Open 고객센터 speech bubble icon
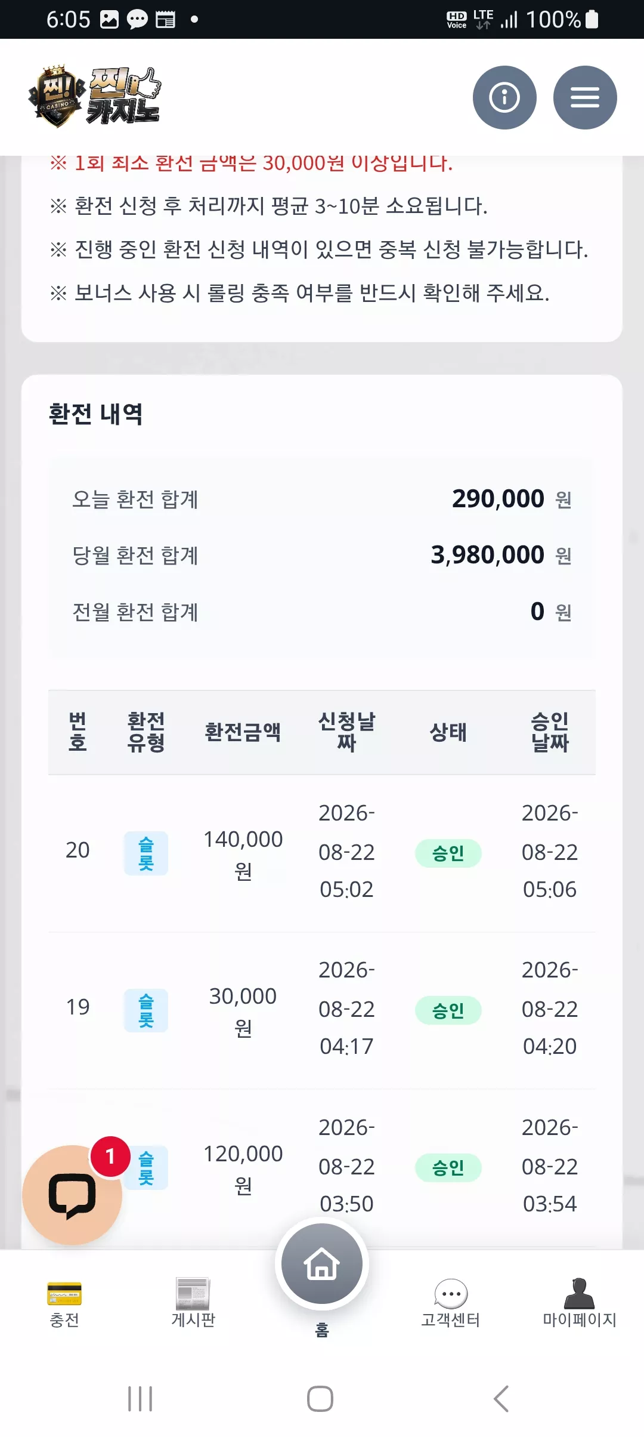 pos(451,1303)
